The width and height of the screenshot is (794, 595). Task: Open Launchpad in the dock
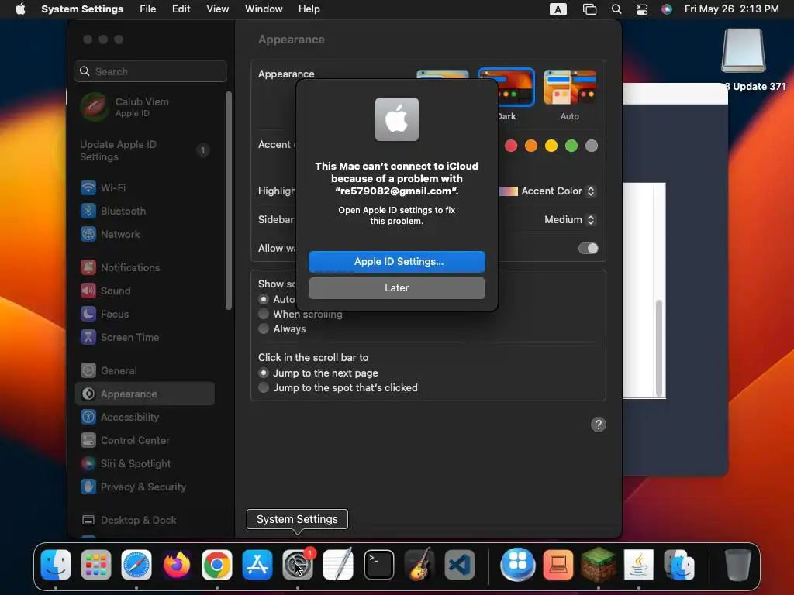(95, 564)
